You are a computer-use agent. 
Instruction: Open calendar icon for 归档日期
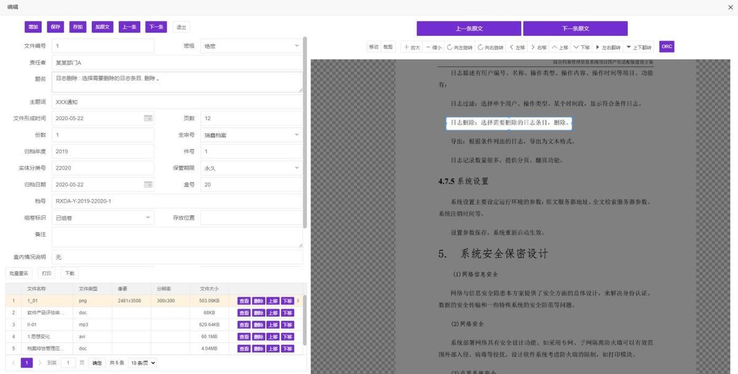pos(148,184)
